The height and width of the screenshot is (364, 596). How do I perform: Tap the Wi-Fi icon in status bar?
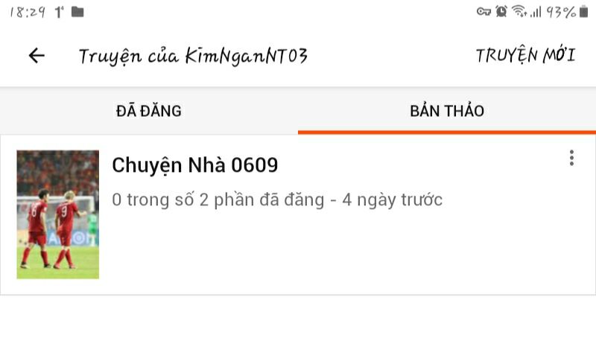(519, 11)
